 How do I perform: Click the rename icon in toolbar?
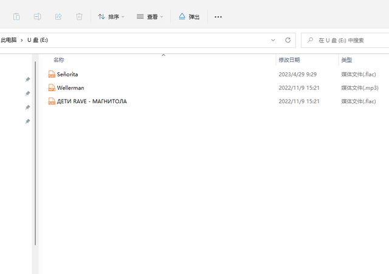click(38, 16)
